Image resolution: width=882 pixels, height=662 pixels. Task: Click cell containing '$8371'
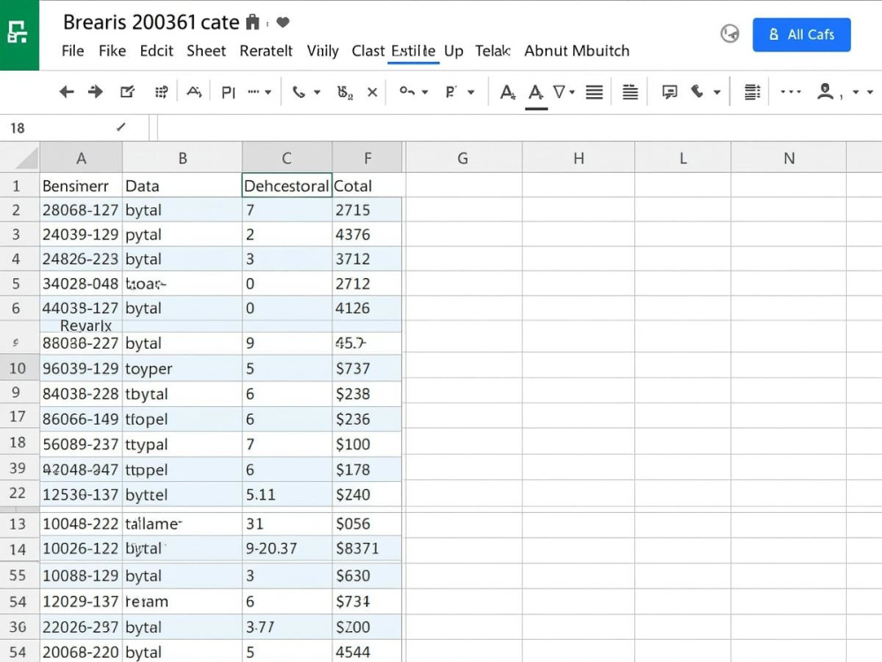click(x=367, y=548)
